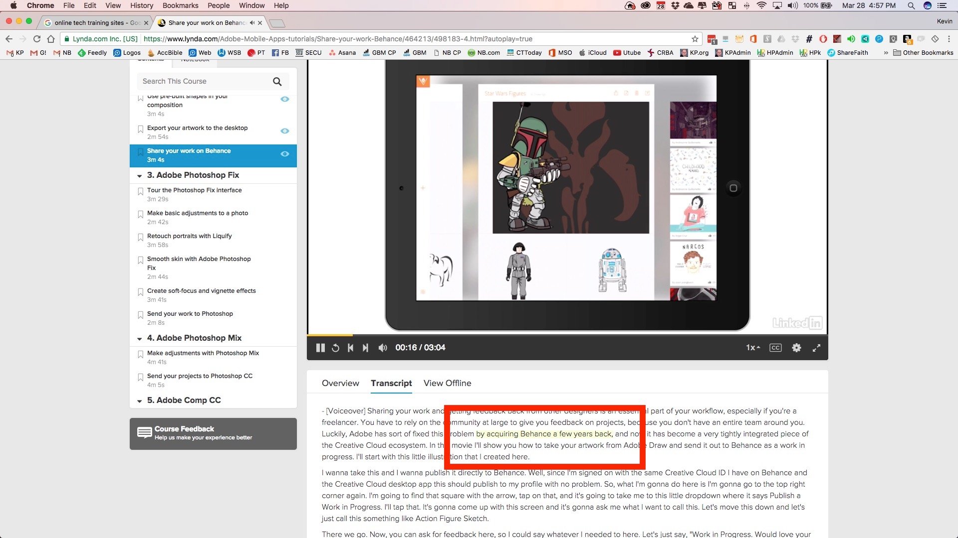Viewport: 958px width, 538px height.
Task: Search this course magnifier icon
Action: point(277,81)
